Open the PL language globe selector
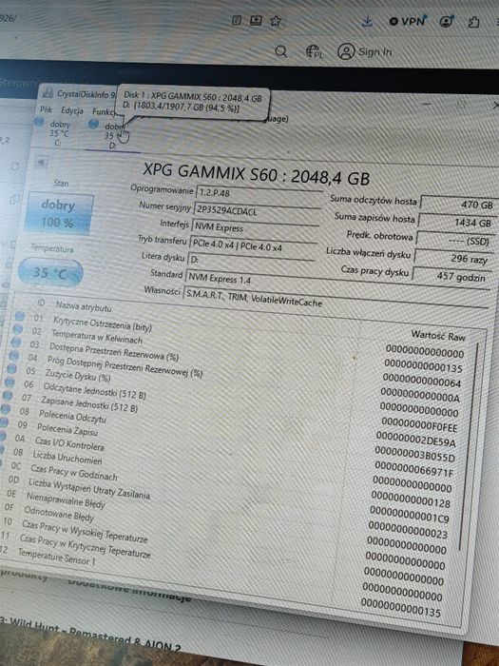Viewport: 499px width, 666px height. pyautogui.click(x=315, y=52)
